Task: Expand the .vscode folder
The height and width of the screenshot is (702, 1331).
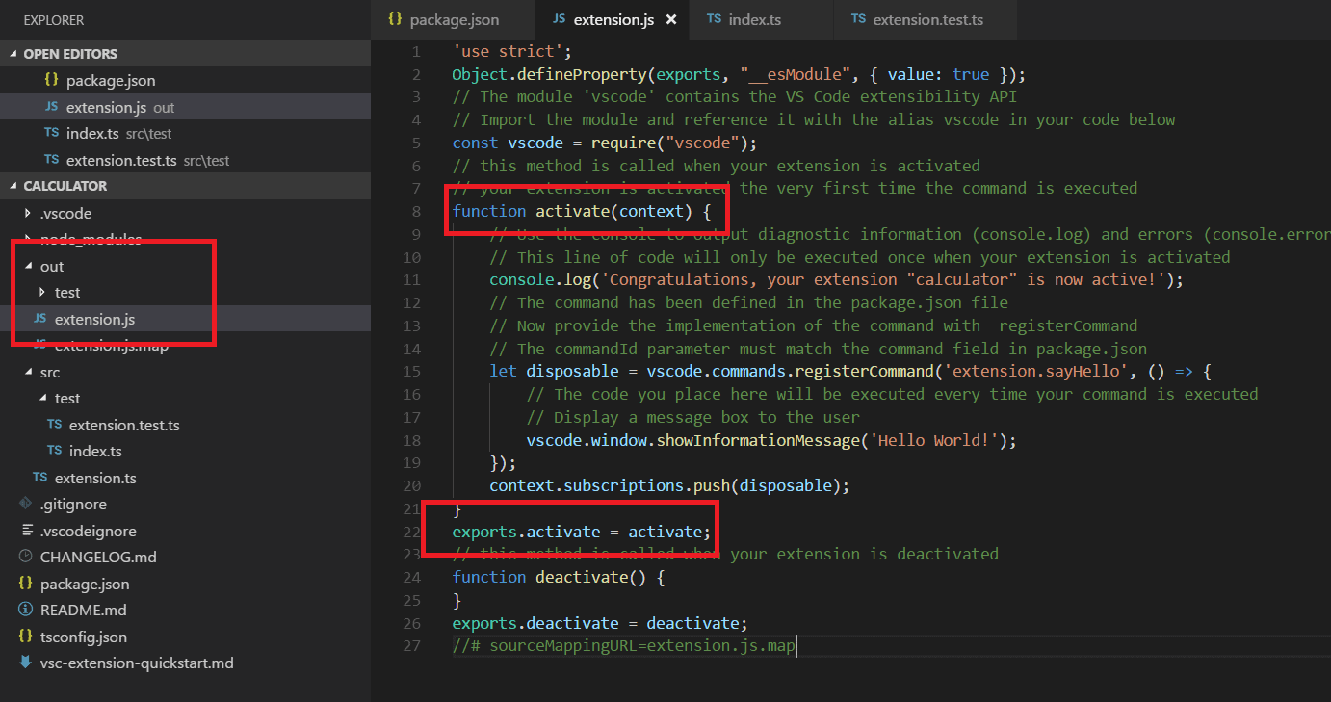Action: [27, 213]
